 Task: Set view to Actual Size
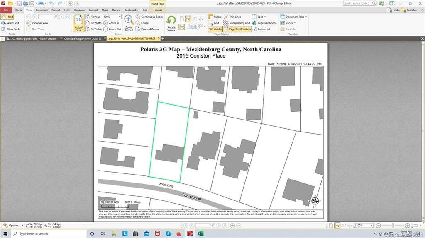coord(78,23)
